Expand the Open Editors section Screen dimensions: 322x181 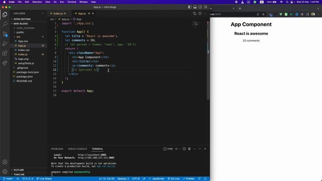pyautogui.click(x=22, y=19)
